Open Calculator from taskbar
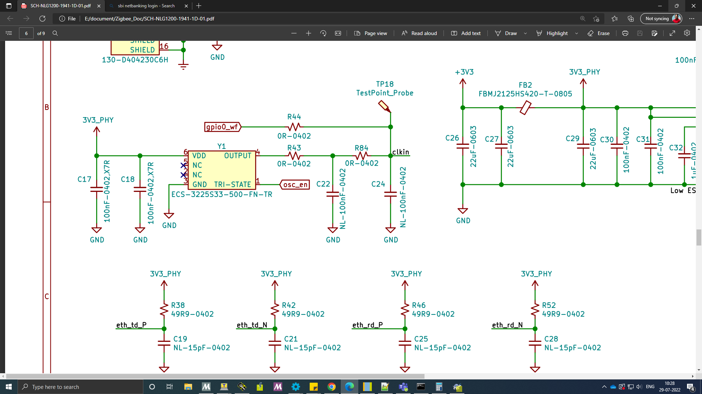Viewport: 702px width, 394px height. [439, 387]
